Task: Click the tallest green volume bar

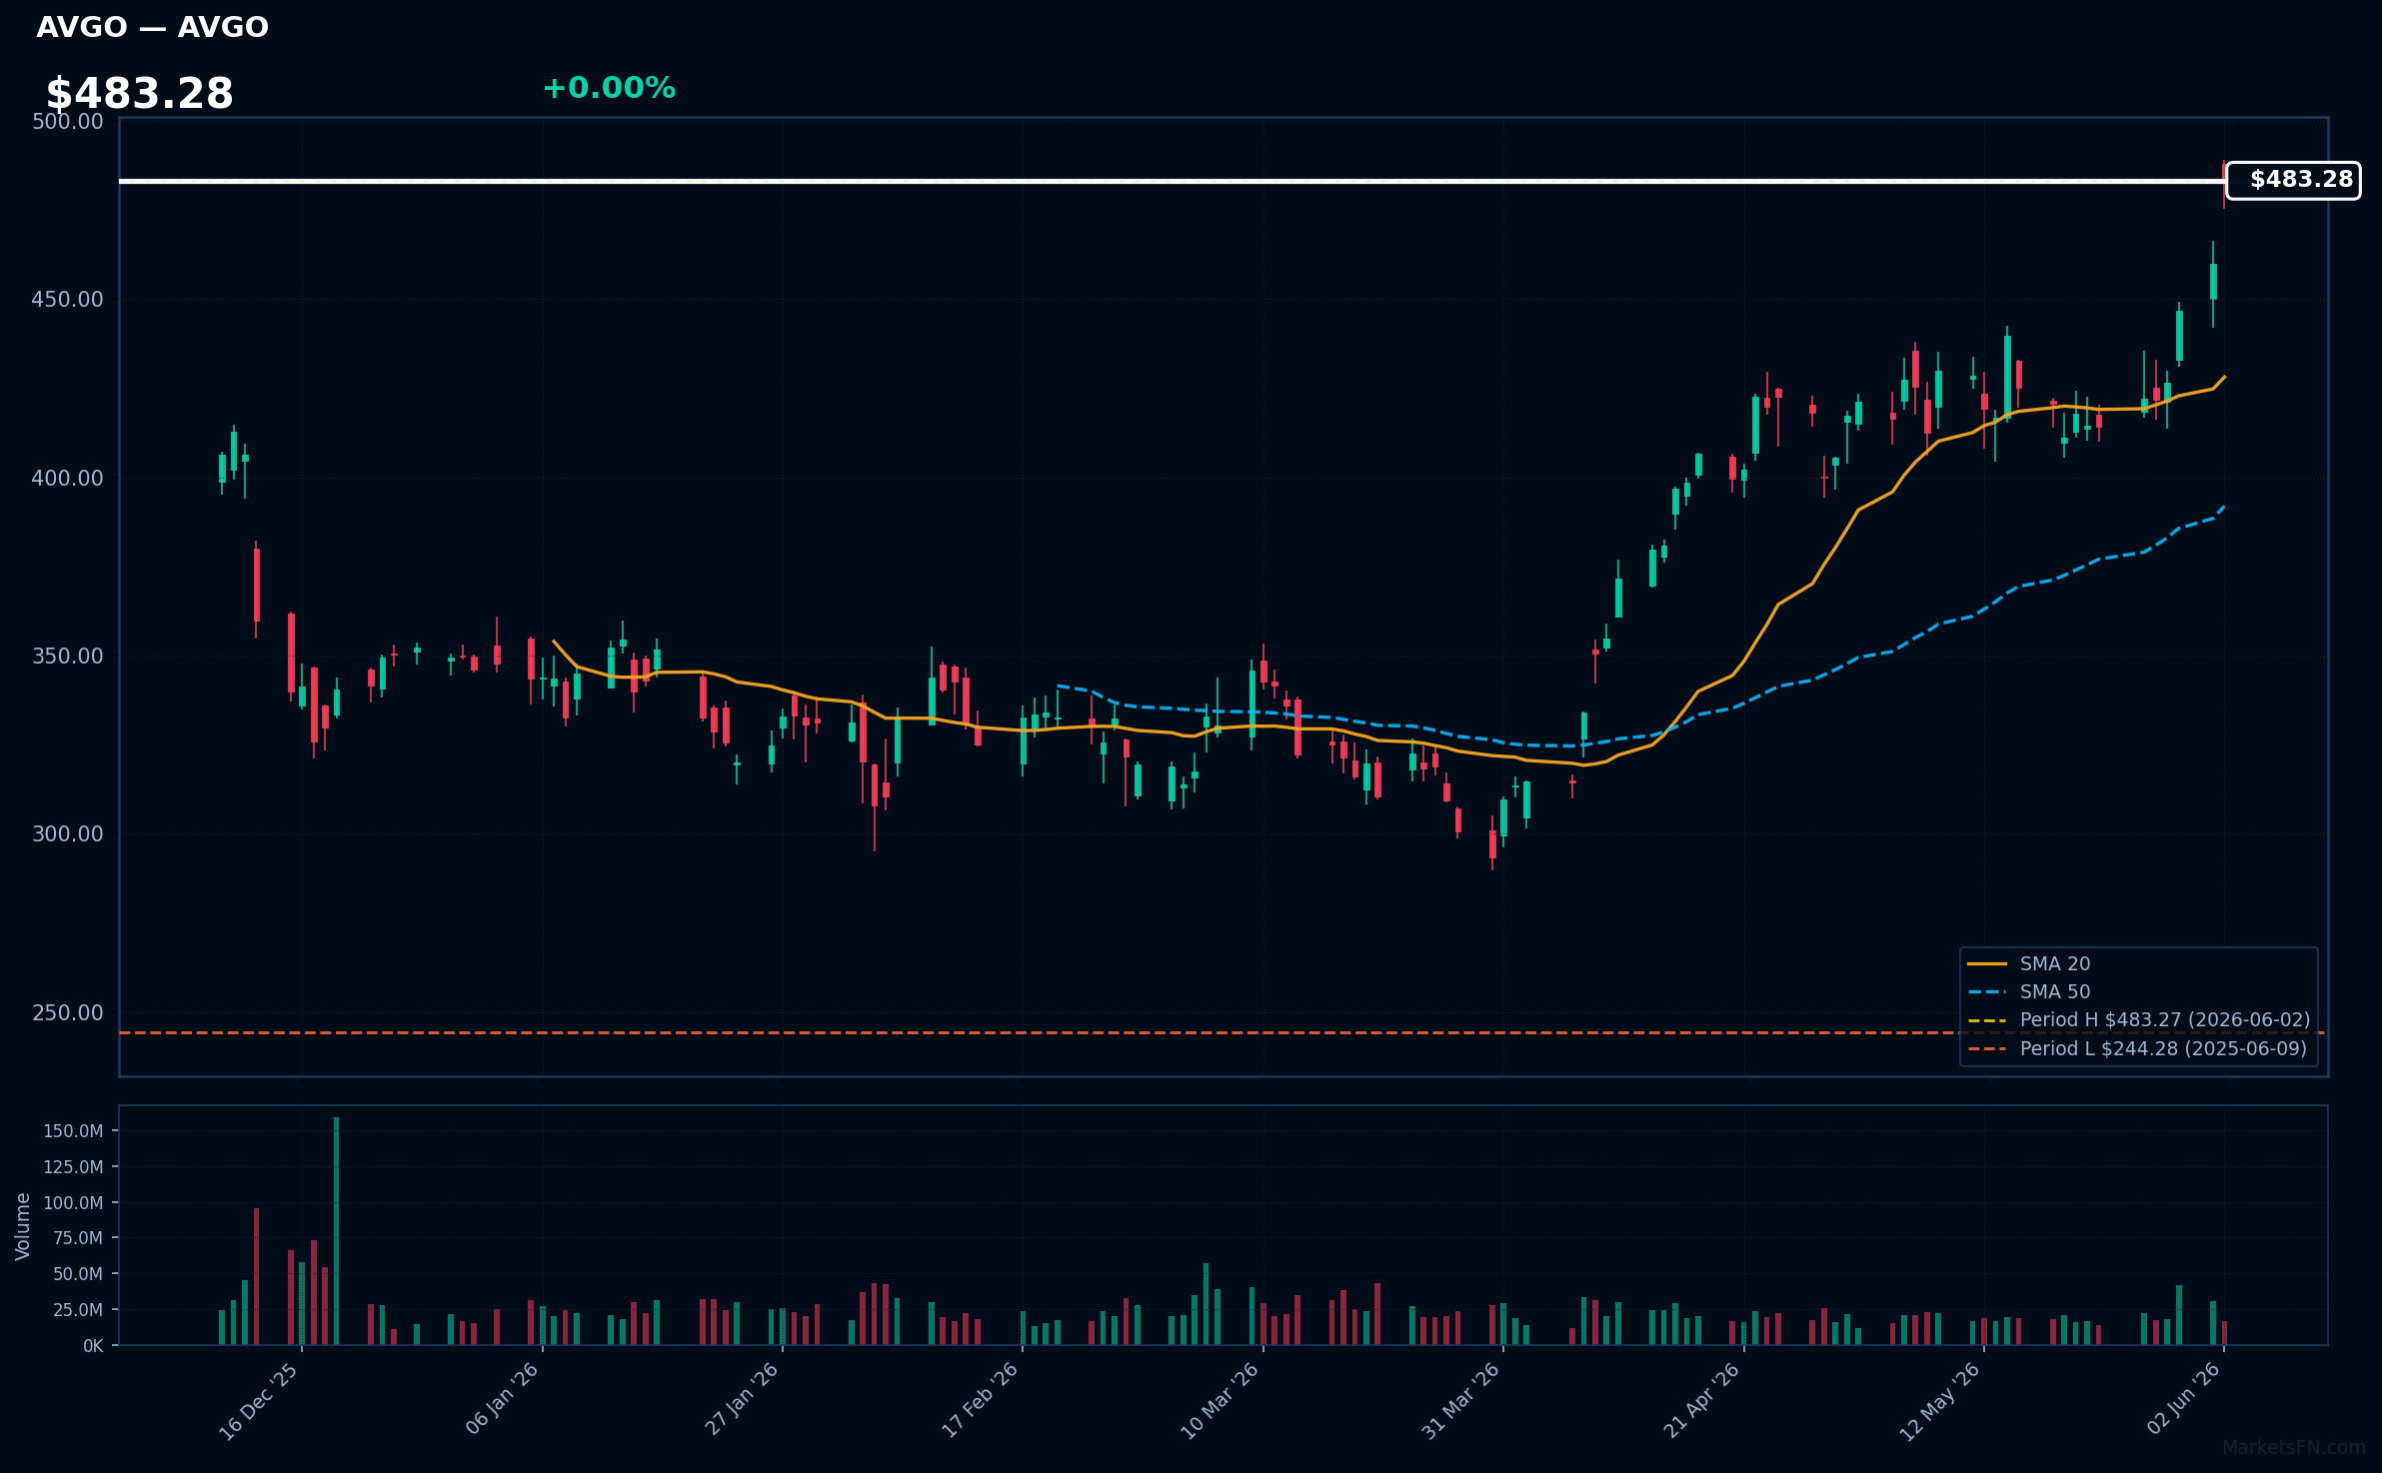Action: pos(336,1231)
